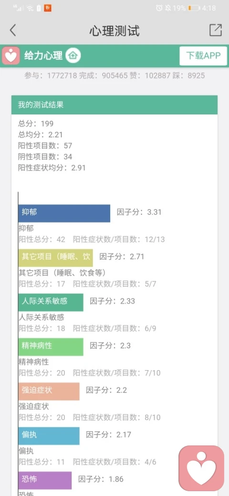Tap the 给力心理 pink heart logo
This screenshot has height=496, width=229.
point(11,56)
